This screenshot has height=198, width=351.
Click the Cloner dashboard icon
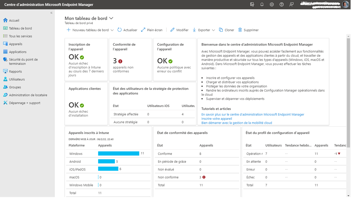coord(221,30)
